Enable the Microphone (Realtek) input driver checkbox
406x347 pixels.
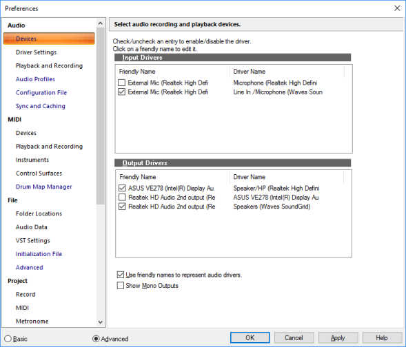(x=121, y=83)
